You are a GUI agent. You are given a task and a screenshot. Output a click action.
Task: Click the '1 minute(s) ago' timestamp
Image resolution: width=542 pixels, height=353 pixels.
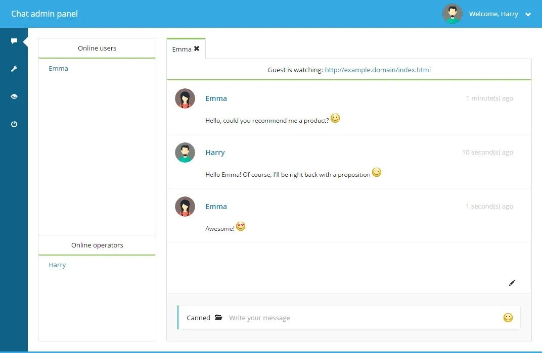click(x=489, y=98)
